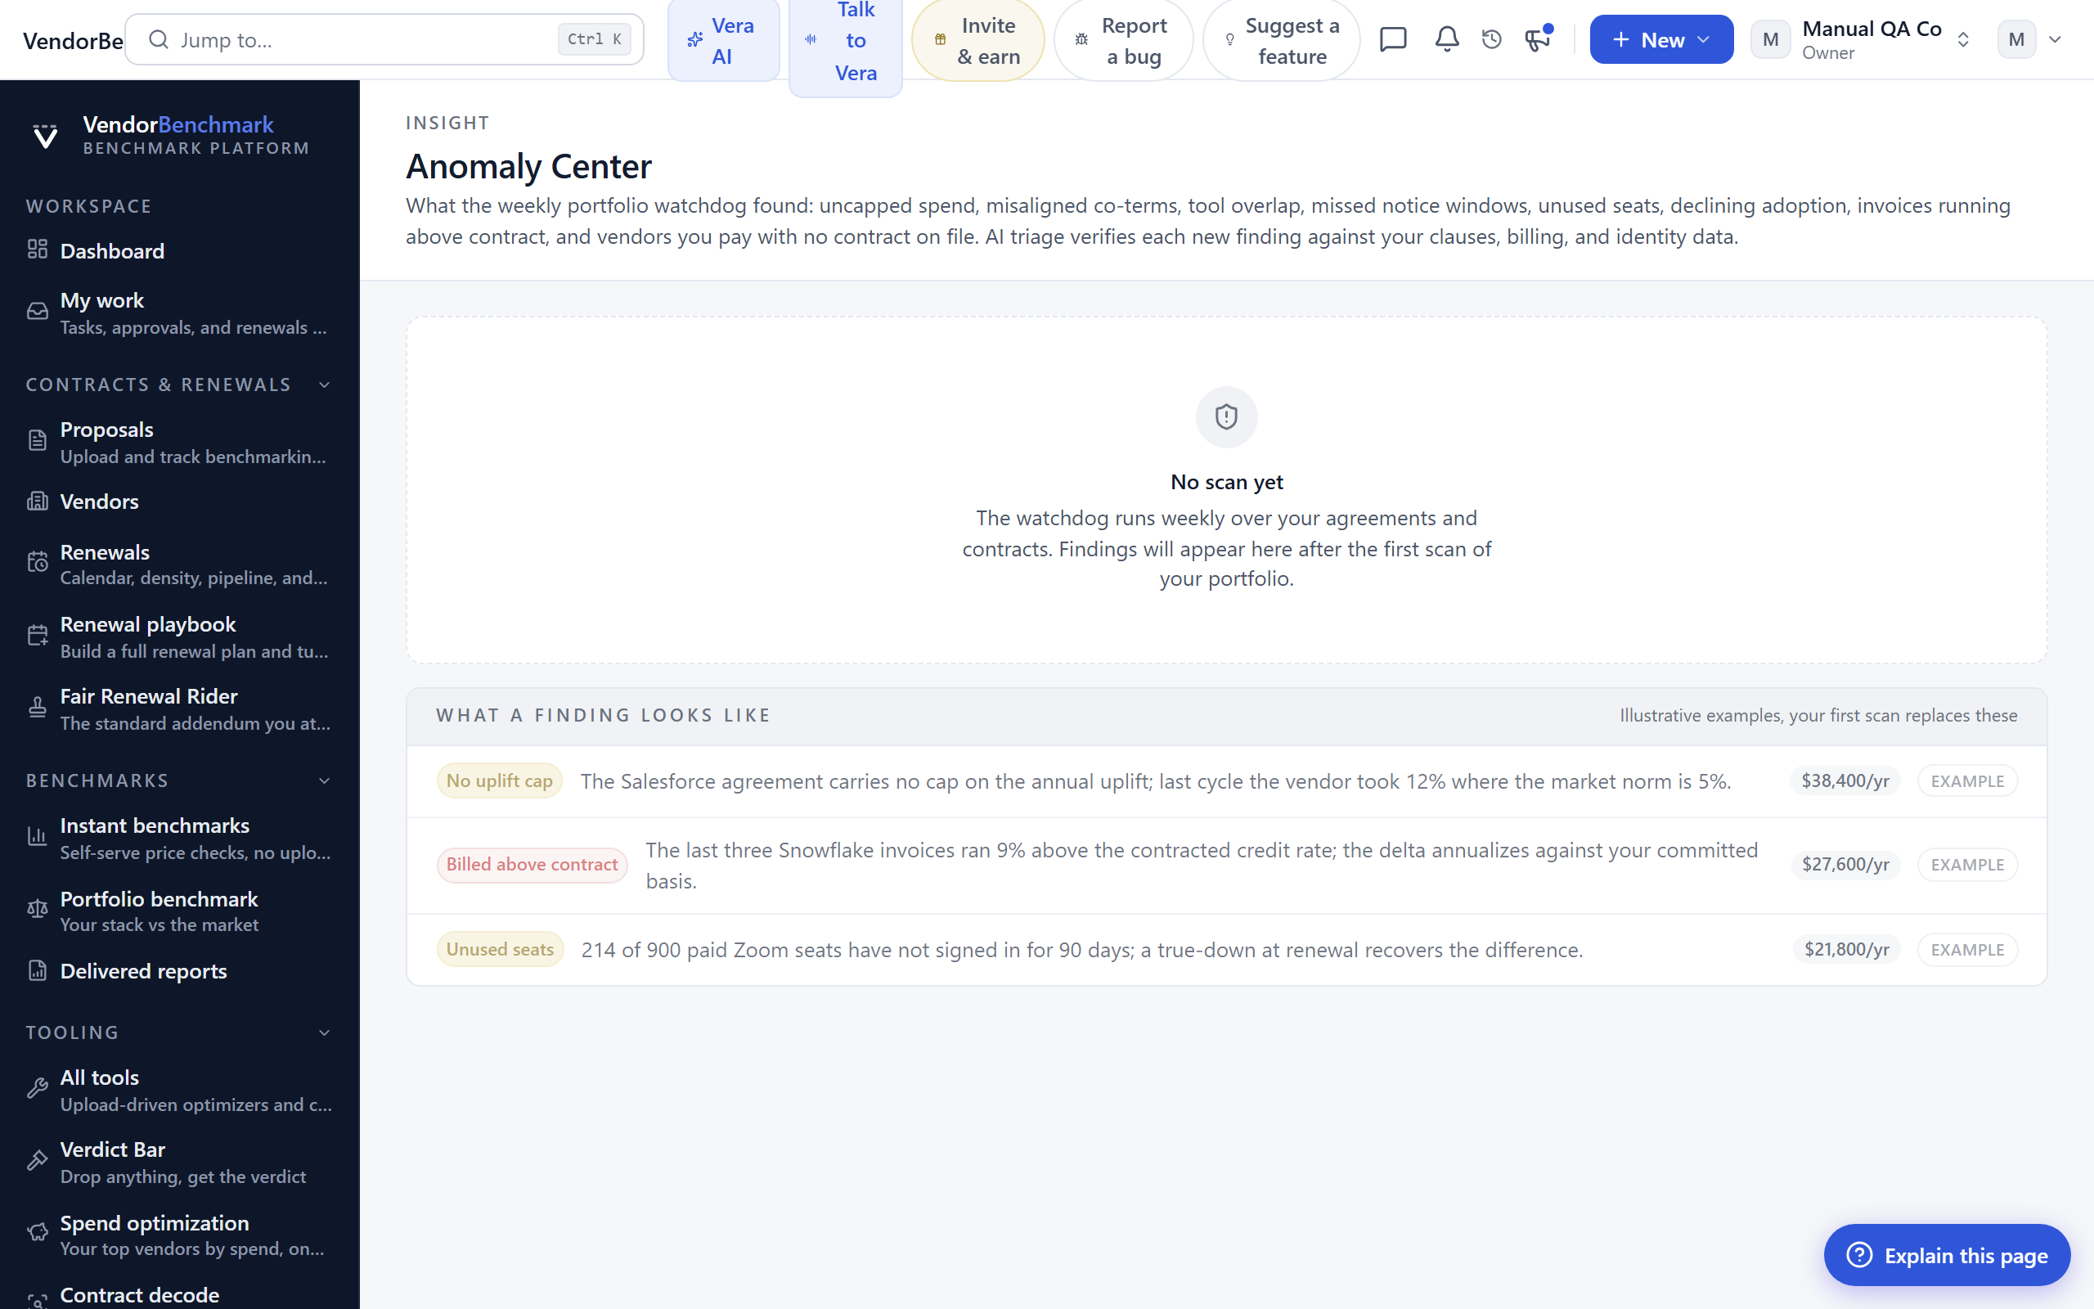Screen dimensions: 2094x1309
Task: Click the Dashboard grid icon
Action: [37, 250]
